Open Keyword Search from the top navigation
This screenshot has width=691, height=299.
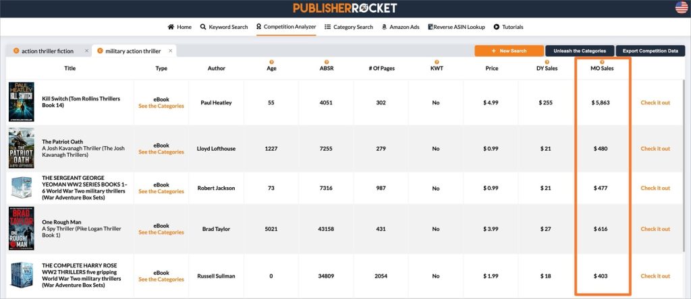224,27
